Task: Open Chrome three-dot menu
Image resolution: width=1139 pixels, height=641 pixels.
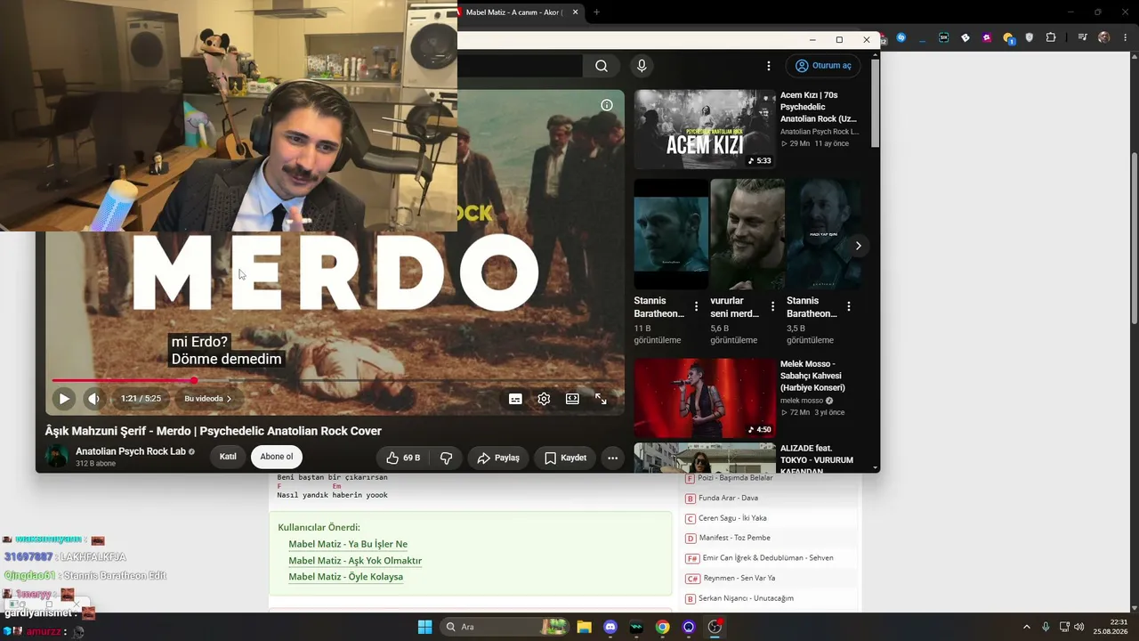Action: 1125,37
